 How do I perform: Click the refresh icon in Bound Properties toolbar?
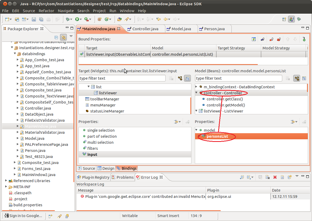click(x=254, y=39)
